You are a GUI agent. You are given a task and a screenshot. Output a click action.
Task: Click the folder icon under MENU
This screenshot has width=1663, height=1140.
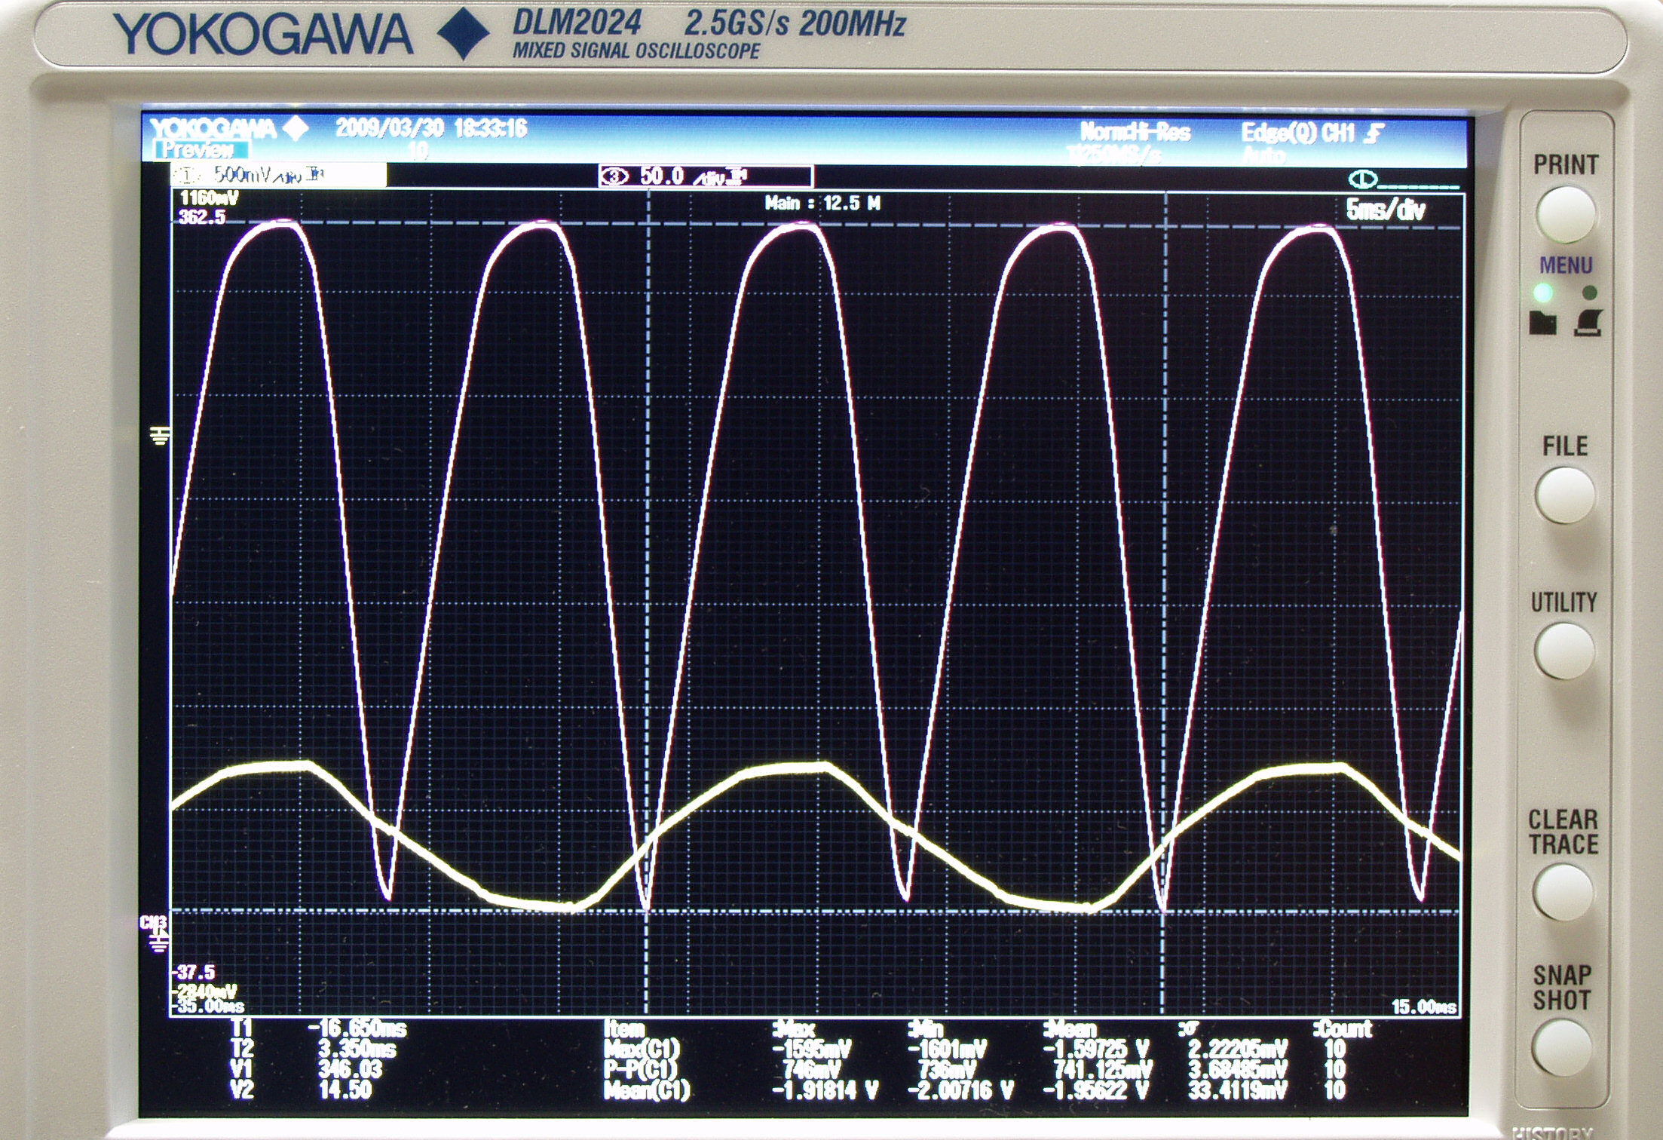pyautogui.click(x=1542, y=323)
